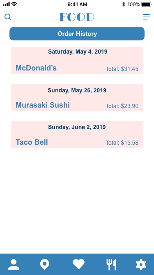154x275 pixels.
Task: Click the Order History header button
Action: [x=77, y=34]
